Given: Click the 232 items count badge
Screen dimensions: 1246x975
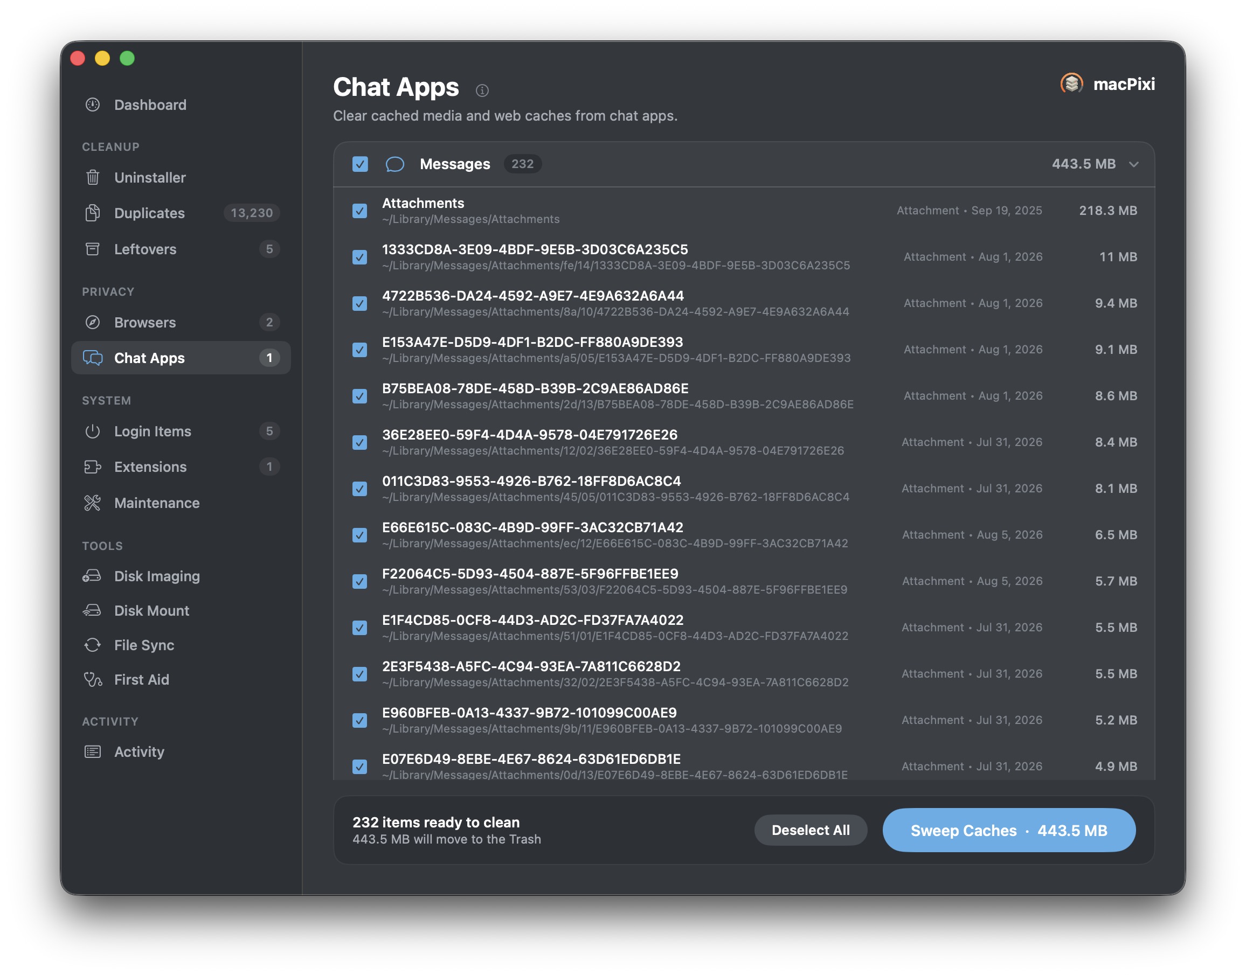Looking at the screenshot, I should [x=523, y=164].
